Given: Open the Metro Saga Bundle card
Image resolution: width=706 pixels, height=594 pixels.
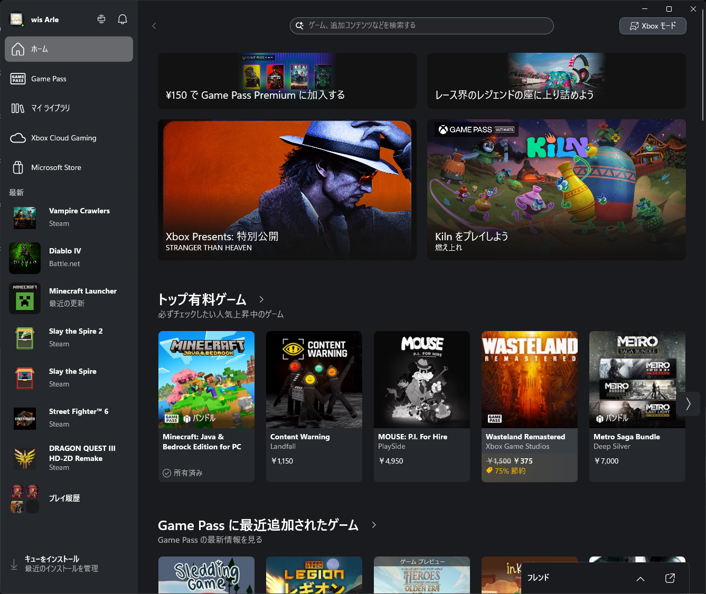Looking at the screenshot, I should coord(637,407).
